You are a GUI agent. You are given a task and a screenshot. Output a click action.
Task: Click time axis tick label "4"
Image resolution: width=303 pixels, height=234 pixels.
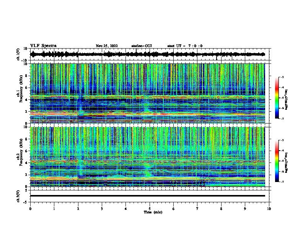[x=126, y=209]
